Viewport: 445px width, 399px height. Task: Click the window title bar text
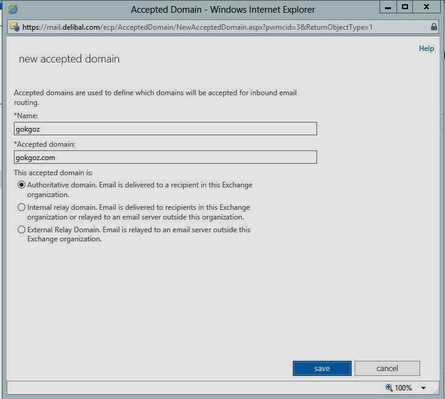(222, 10)
